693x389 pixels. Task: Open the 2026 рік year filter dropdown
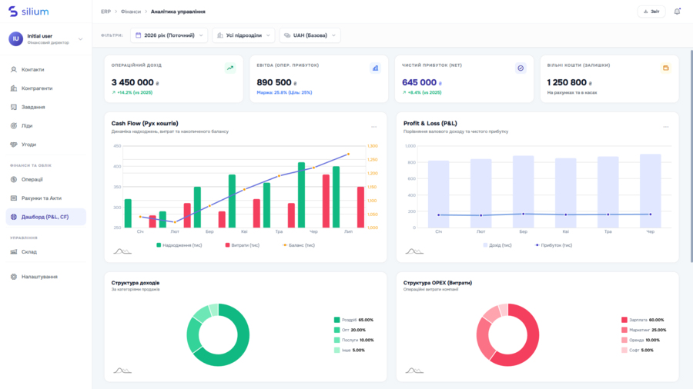tap(169, 35)
